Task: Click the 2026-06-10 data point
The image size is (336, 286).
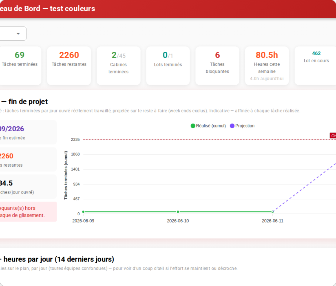Action: click(x=178, y=212)
